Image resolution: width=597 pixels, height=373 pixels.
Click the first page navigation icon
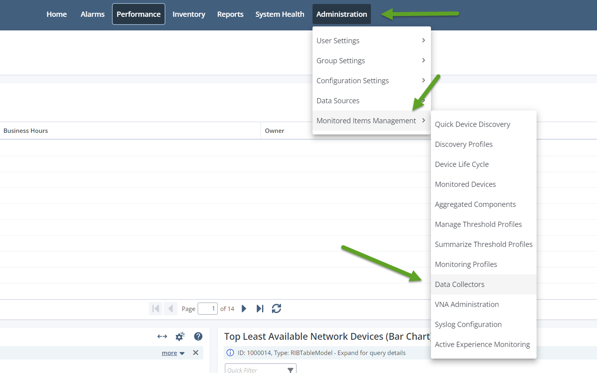coord(156,309)
